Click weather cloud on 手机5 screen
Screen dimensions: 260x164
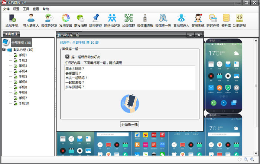[236, 53]
